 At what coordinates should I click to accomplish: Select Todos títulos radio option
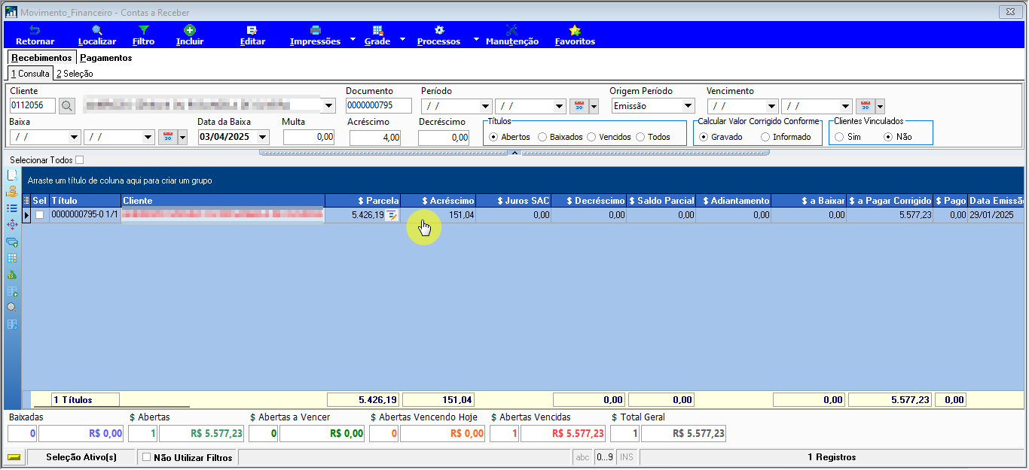point(640,137)
